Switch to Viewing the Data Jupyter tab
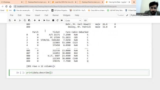The height and width of the screenshot is (90, 160). pyautogui.click(x=118, y=2)
